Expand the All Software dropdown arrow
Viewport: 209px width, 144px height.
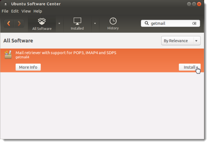coord(59,24)
